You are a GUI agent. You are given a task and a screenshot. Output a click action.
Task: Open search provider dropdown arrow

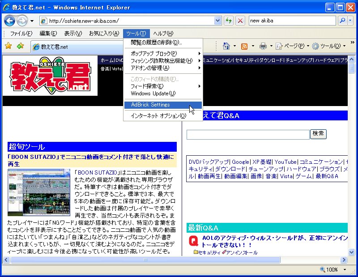(x=350, y=21)
